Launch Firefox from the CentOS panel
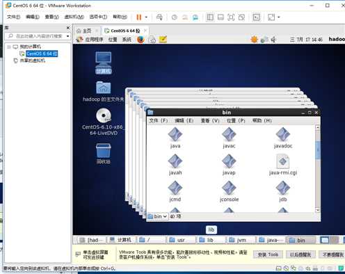345x274 pixels. 141,40
